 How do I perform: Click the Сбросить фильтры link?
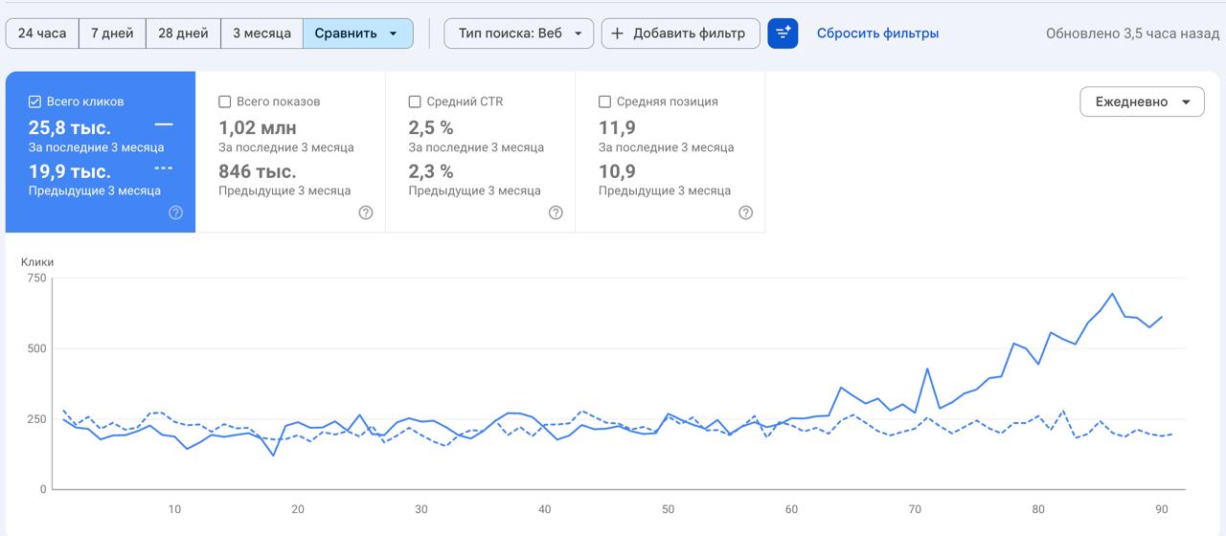point(877,33)
